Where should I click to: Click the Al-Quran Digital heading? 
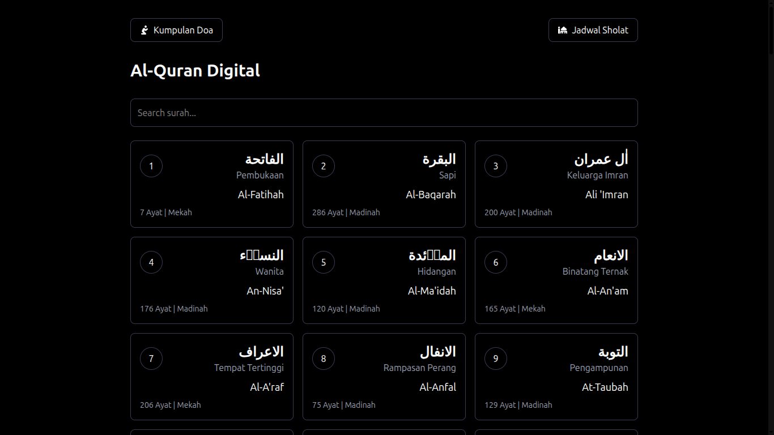coord(195,70)
